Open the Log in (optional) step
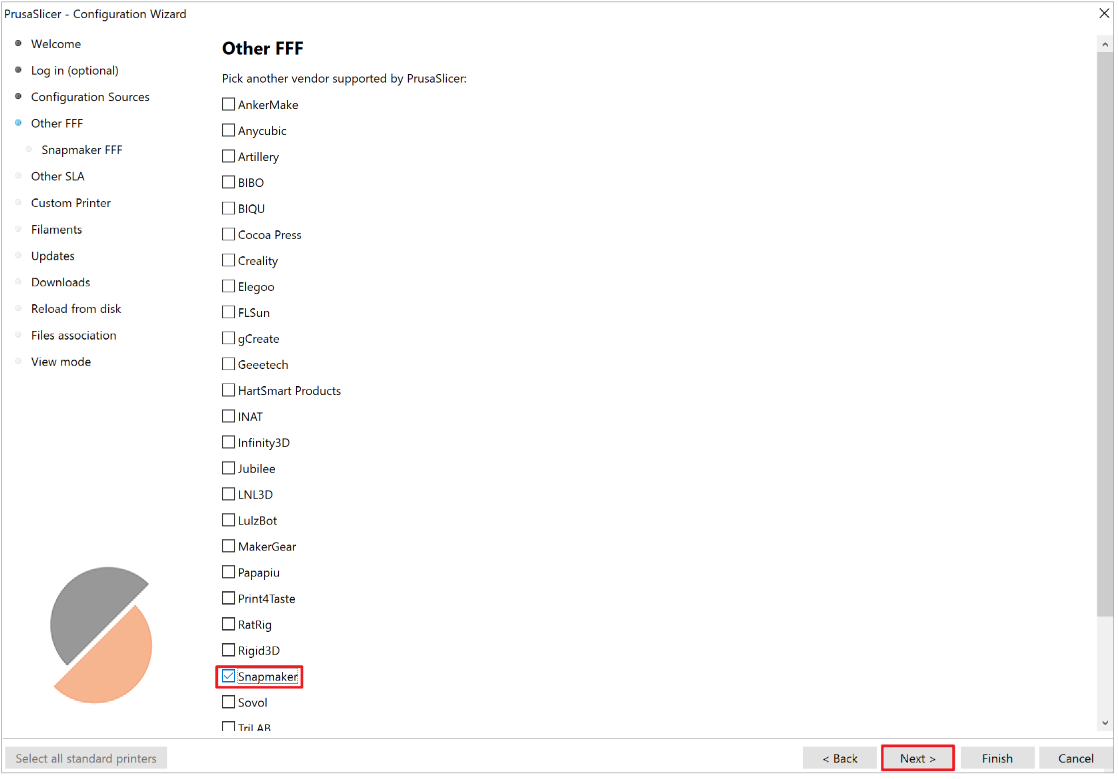Viewport: 1118px width, 779px height. pos(75,71)
